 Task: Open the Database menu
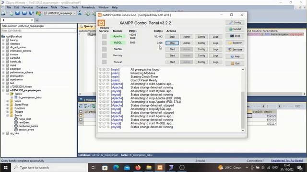coord(42,8)
